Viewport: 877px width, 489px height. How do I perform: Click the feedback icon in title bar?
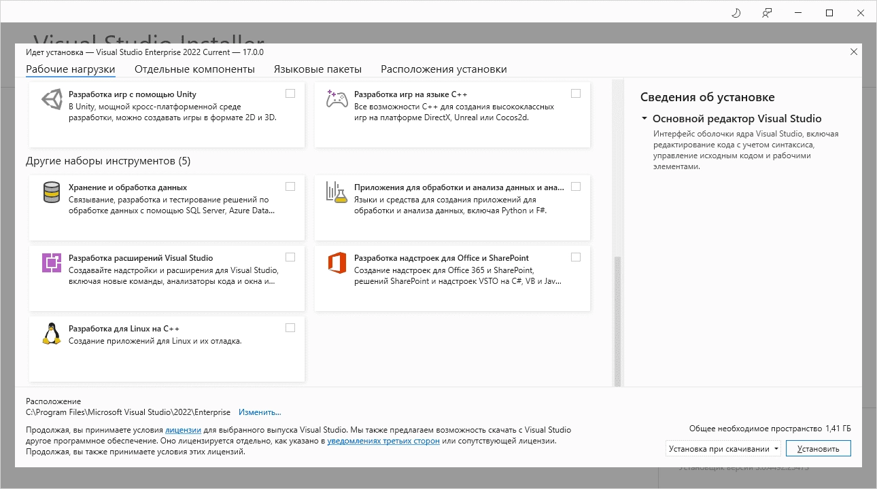(767, 13)
